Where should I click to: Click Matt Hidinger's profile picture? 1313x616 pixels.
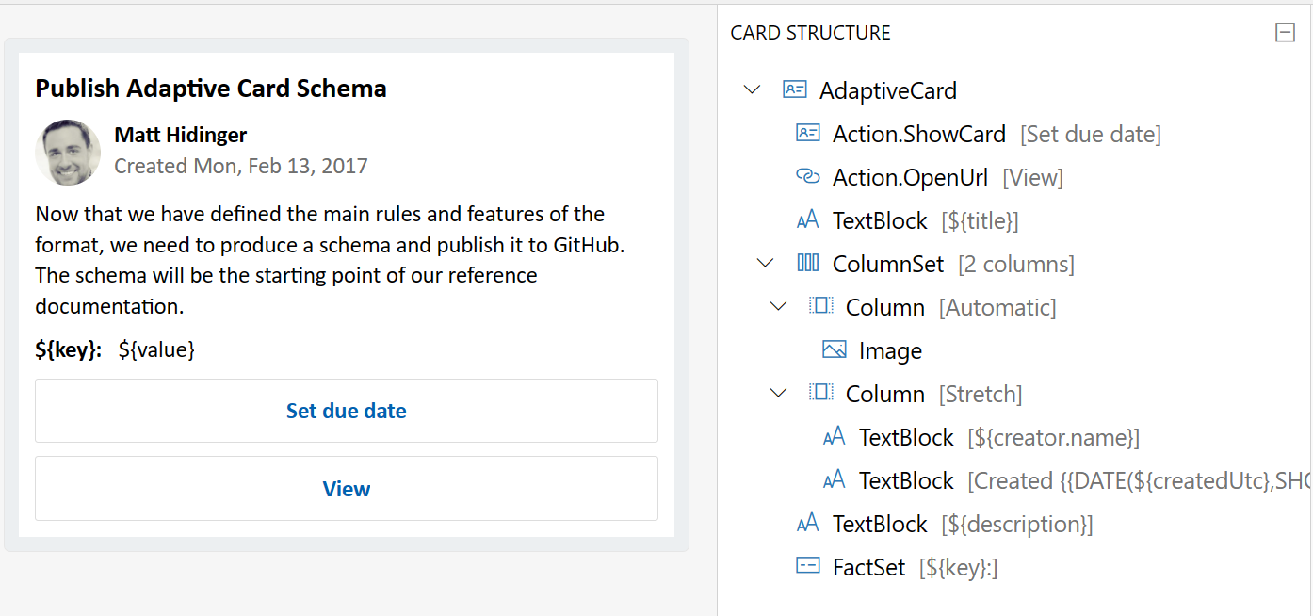click(67, 152)
